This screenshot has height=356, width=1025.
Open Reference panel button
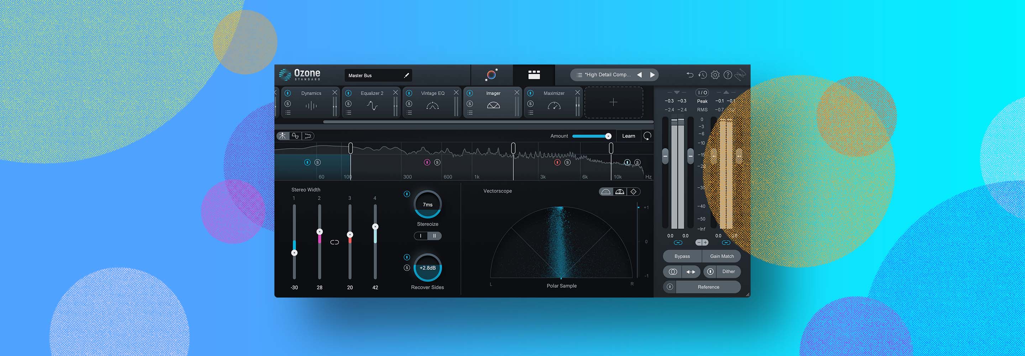[708, 287]
